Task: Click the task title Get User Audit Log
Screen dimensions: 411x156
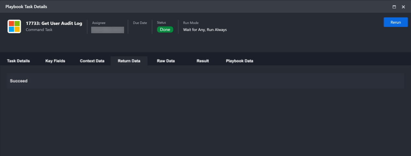Action: tap(54, 23)
